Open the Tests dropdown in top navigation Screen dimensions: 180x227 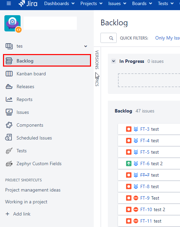click(166, 3)
